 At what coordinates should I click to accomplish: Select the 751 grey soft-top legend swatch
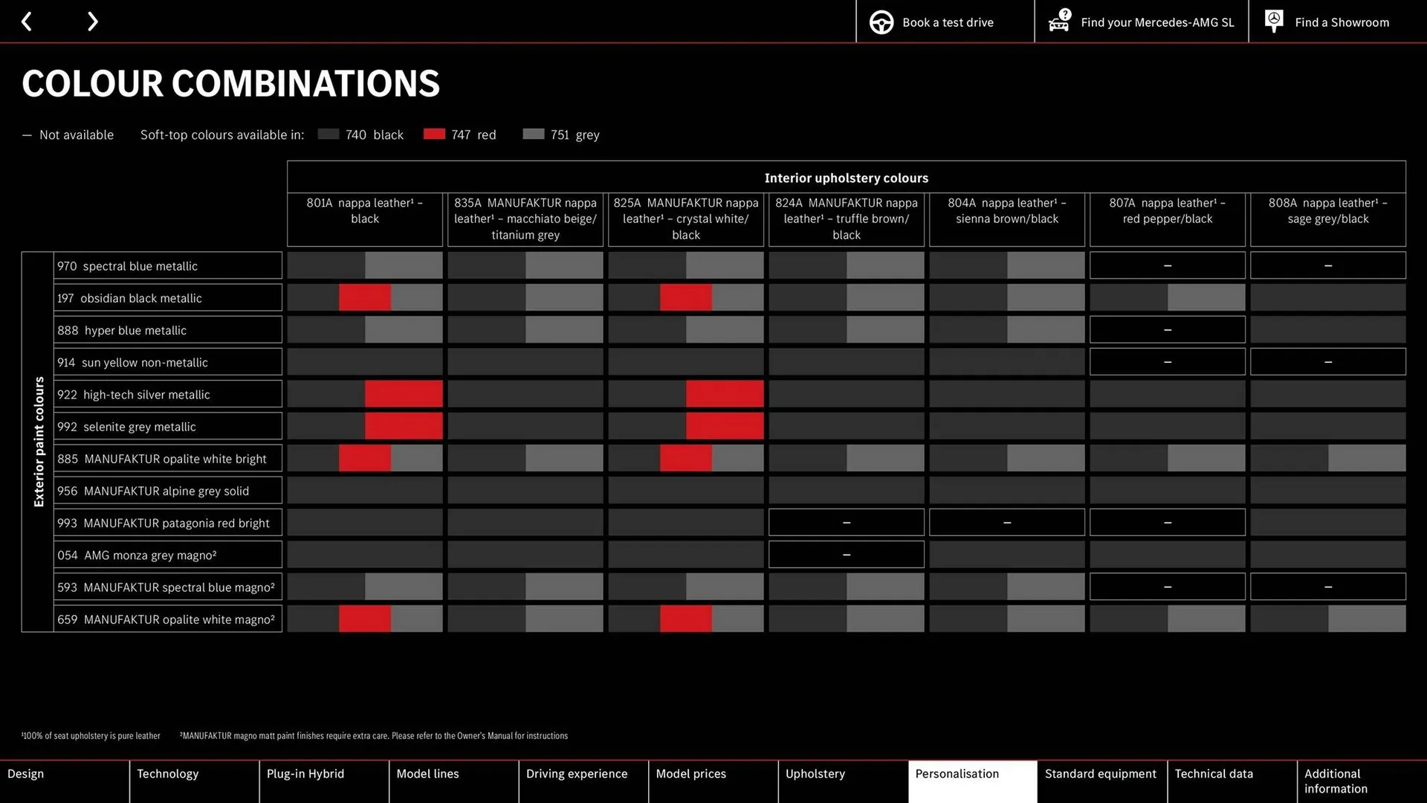pos(534,135)
